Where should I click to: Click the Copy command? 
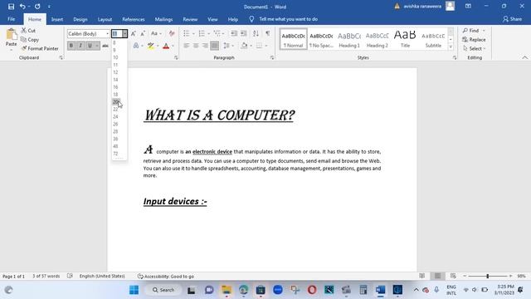(x=30, y=40)
